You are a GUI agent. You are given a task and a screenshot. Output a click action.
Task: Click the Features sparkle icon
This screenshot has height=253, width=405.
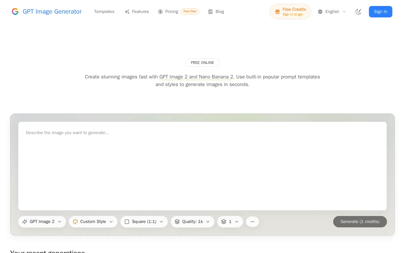127,12
